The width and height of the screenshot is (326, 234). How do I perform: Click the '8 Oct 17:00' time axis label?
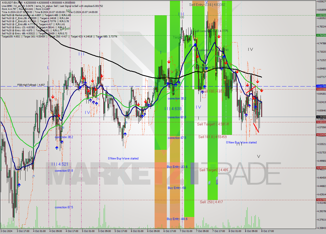(268, 231)
